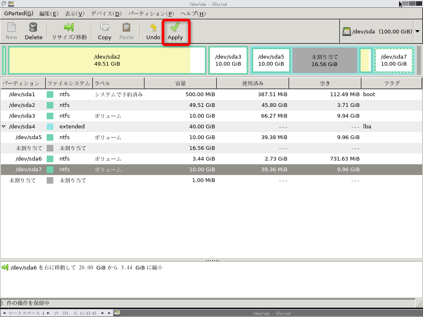This screenshot has width=423, height=317.
Task: Sort by 容量 column header
Action: point(181,83)
